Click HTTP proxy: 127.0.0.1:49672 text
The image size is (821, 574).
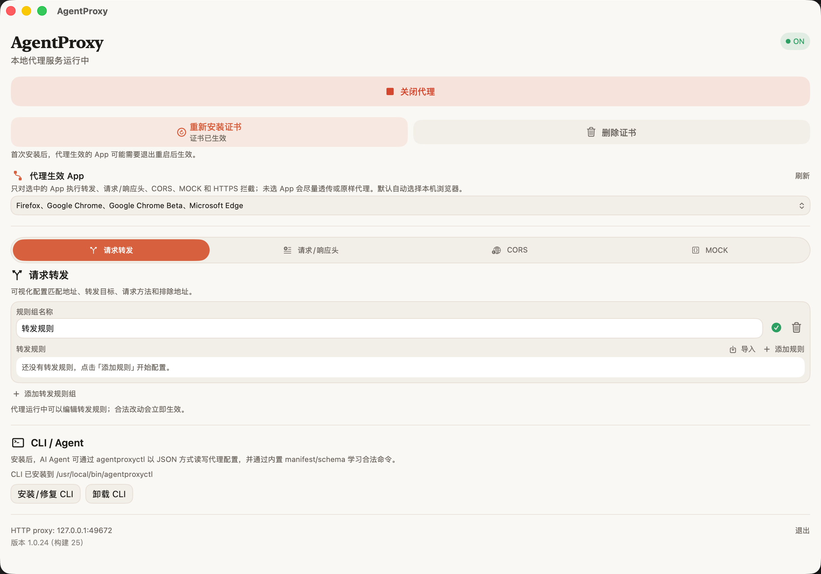click(x=62, y=530)
